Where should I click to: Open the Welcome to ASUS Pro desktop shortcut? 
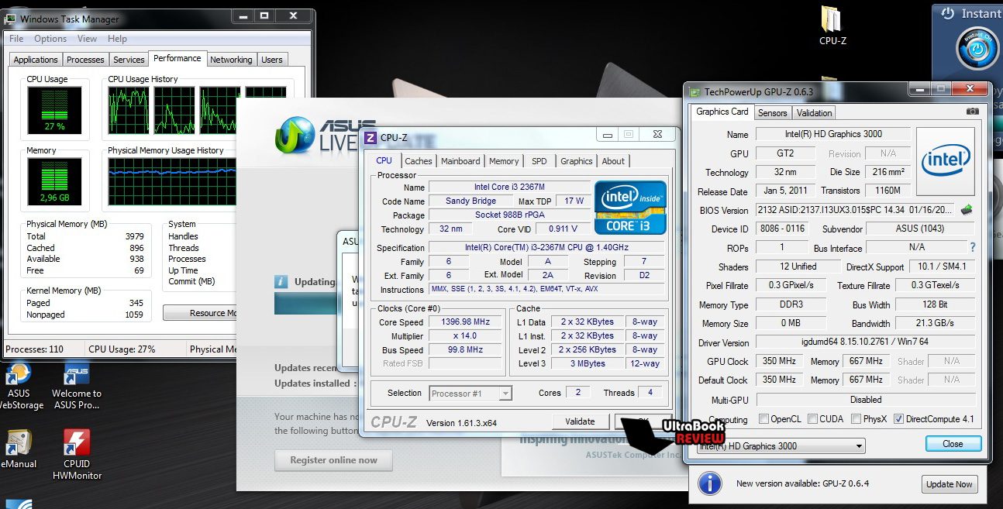77,387
